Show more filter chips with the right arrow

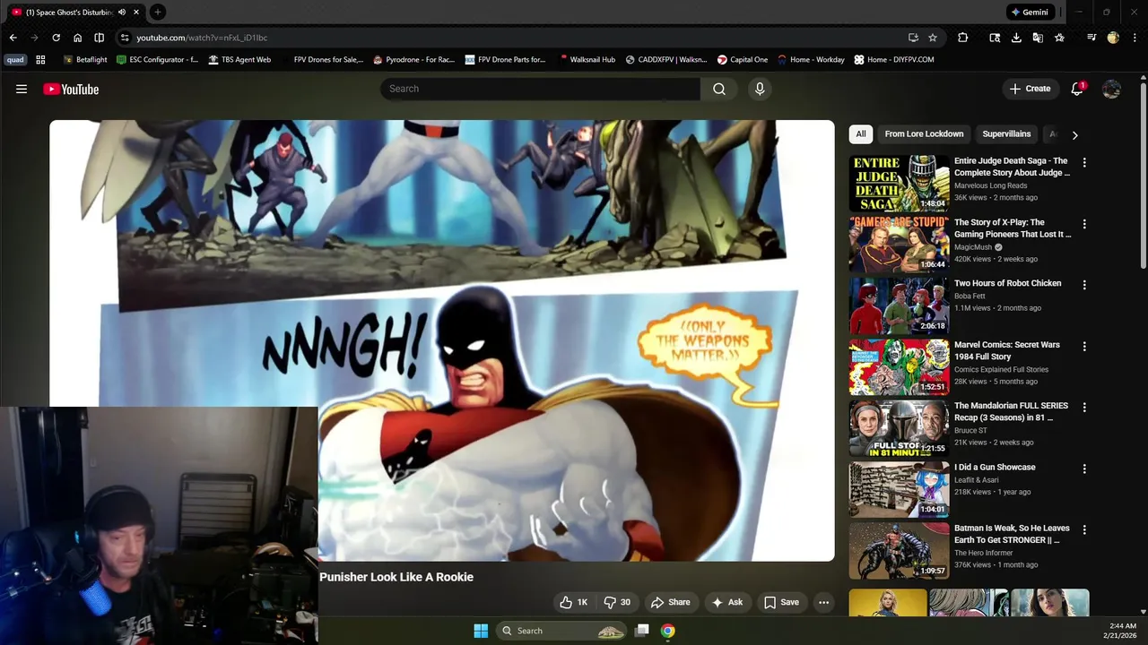(x=1074, y=134)
